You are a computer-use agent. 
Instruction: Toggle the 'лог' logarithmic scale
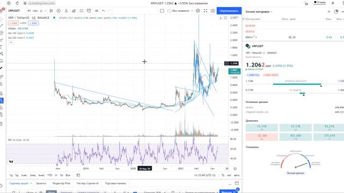coord(229,175)
